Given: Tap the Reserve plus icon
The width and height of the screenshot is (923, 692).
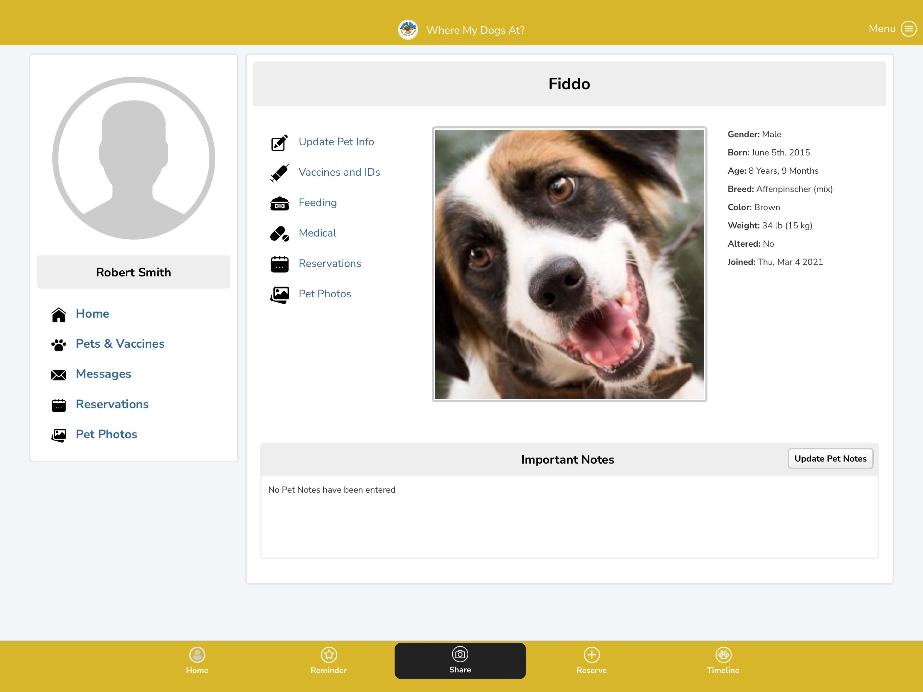Looking at the screenshot, I should (592, 654).
